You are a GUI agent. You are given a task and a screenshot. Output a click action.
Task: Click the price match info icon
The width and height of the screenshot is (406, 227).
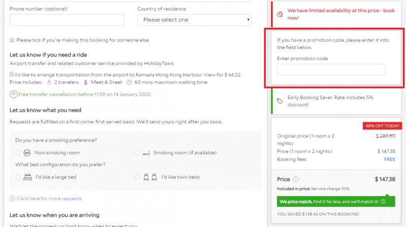point(383,201)
